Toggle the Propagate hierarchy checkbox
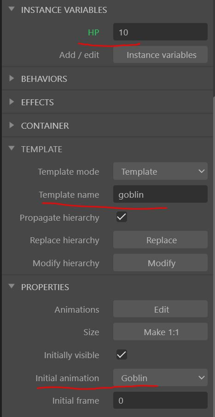 coord(122,217)
